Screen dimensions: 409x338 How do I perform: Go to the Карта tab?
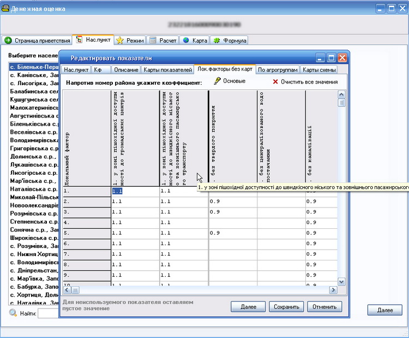tap(195, 40)
